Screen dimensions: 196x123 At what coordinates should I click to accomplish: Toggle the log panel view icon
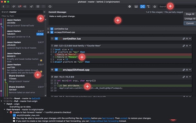136,7
